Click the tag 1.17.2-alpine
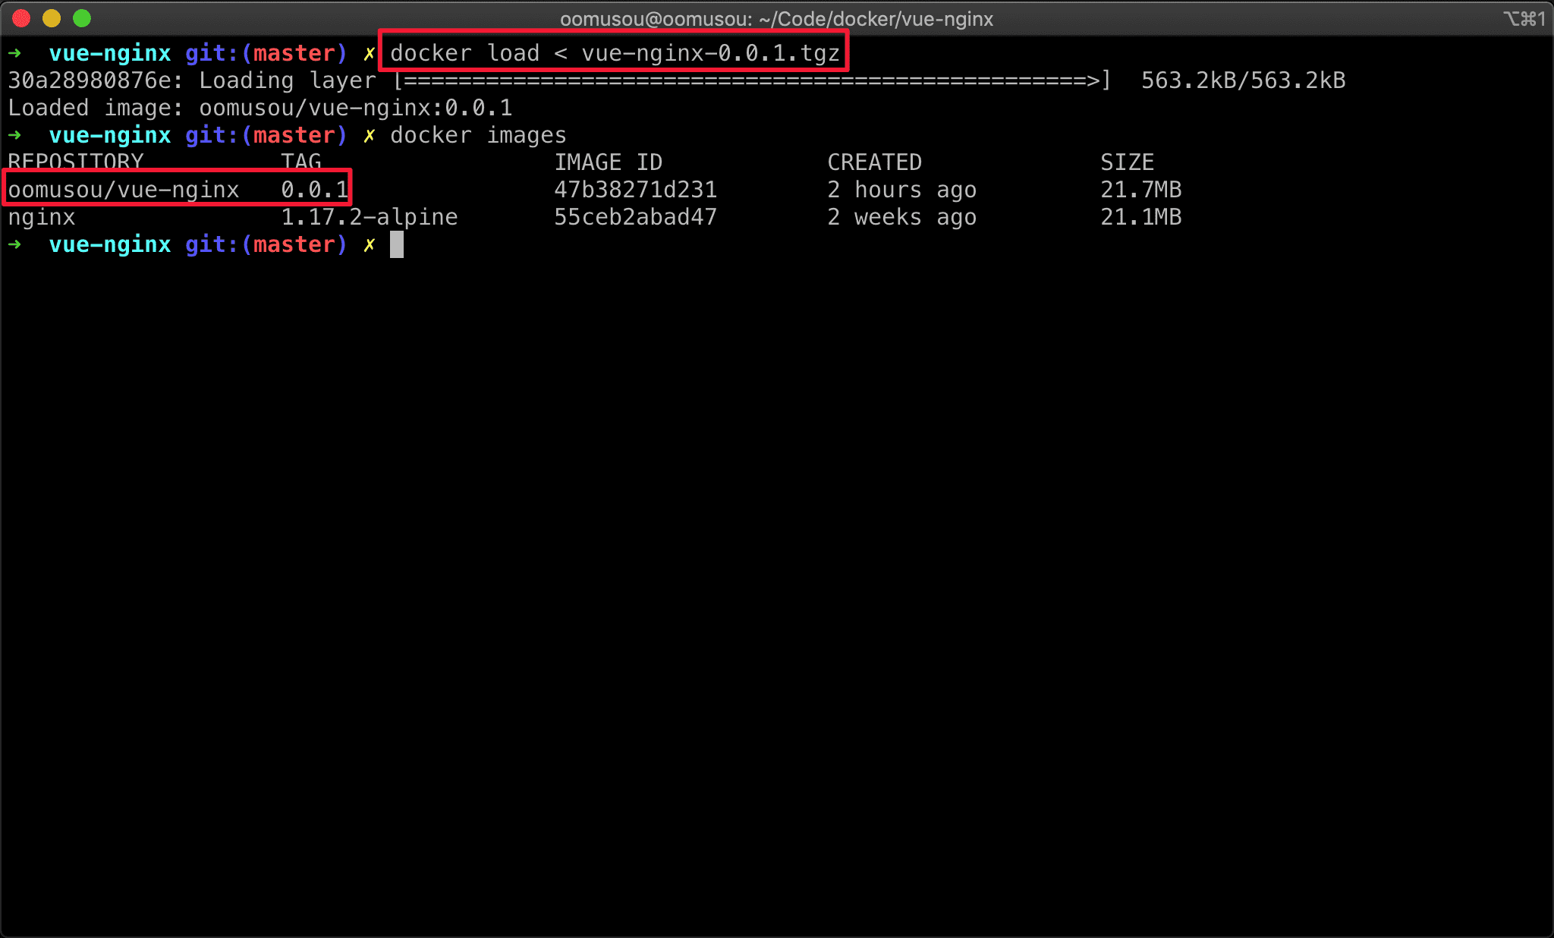The width and height of the screenshot is (1554, 938). pos(369,217)
